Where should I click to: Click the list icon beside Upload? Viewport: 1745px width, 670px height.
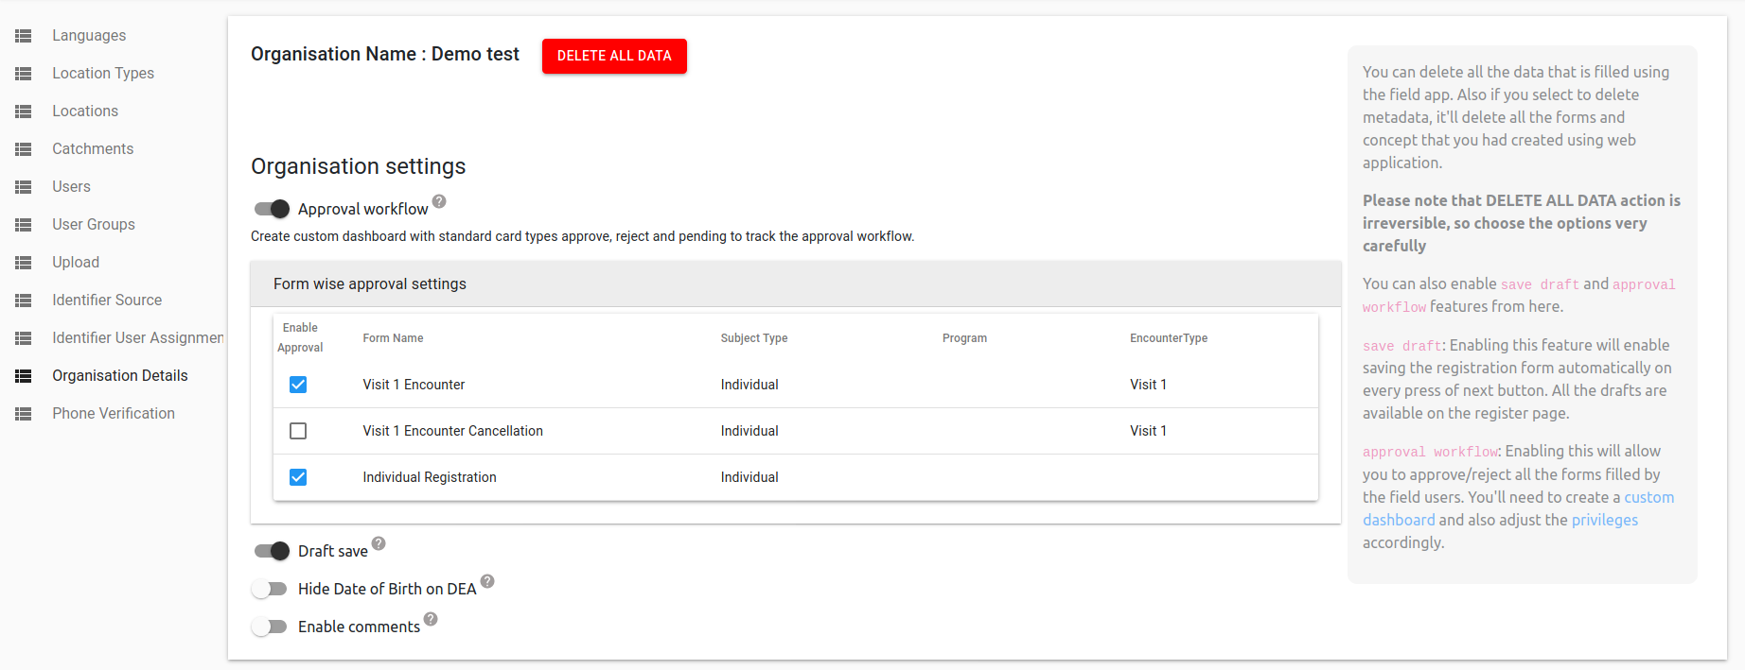(24, 263)
